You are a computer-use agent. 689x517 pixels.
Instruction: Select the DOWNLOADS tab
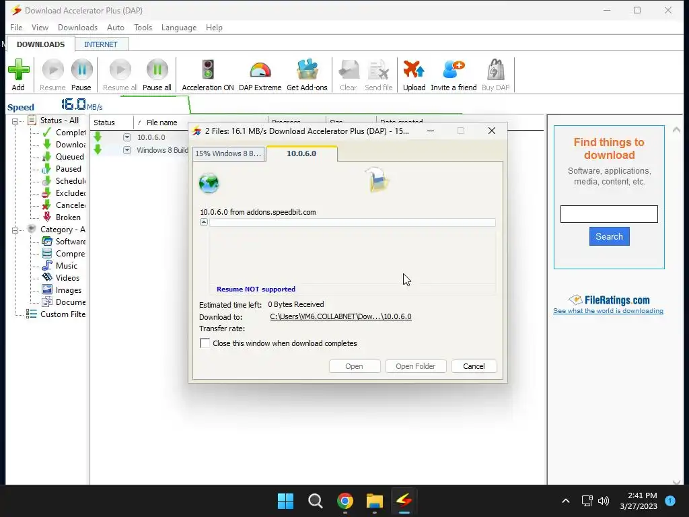[x=40, y=44]
